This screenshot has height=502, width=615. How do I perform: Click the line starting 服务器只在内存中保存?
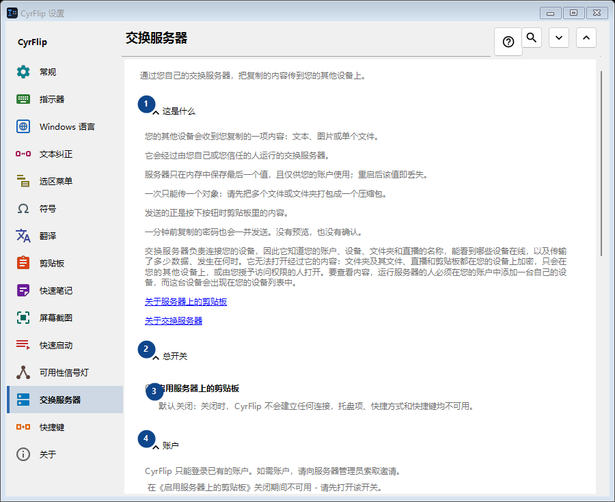click(287, 174)
